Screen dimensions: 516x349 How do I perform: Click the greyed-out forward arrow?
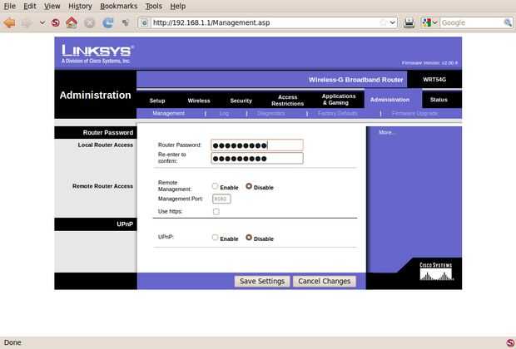pyautogui.click(x=27, y=22)
